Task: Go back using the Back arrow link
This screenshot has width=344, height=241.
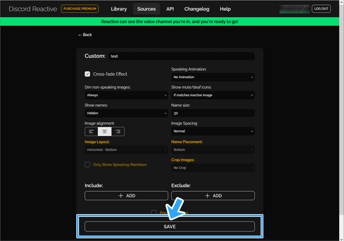Action: pos(85,34)
